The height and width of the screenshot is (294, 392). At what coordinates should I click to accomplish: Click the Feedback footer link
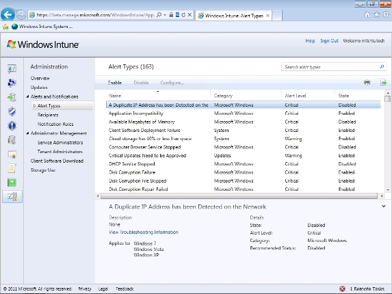tap(125, 289)
